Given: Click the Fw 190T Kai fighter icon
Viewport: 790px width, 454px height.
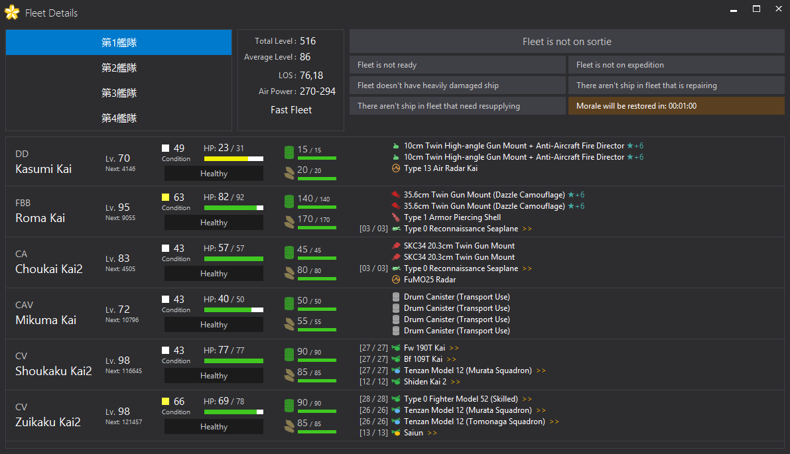Looking at the screenshot, I should (x=396, y=348).
